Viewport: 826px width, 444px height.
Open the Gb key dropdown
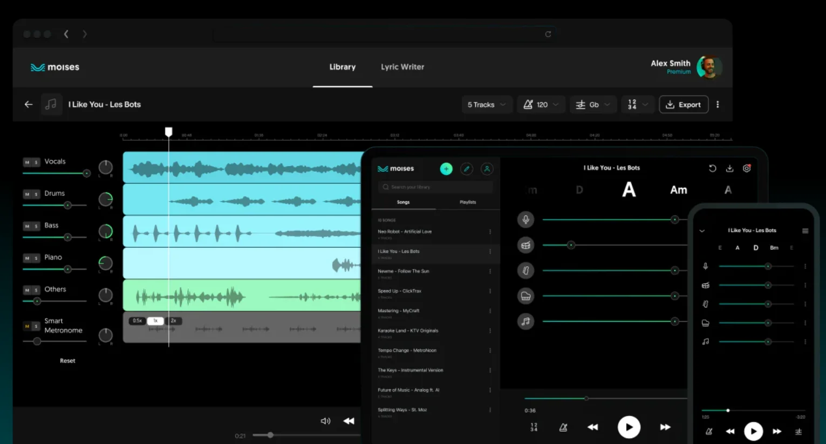593,105
